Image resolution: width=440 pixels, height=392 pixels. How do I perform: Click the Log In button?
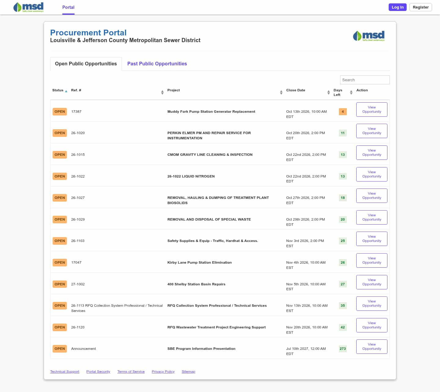398,7
